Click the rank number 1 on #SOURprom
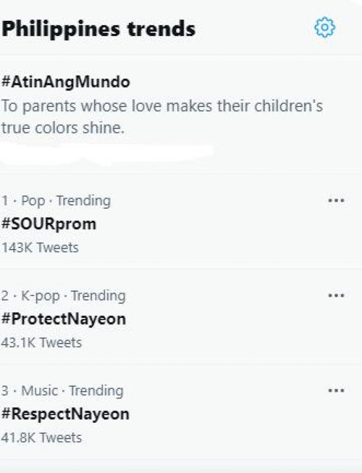The height and width of the screenshot is (473, 362). pos(5,200)
